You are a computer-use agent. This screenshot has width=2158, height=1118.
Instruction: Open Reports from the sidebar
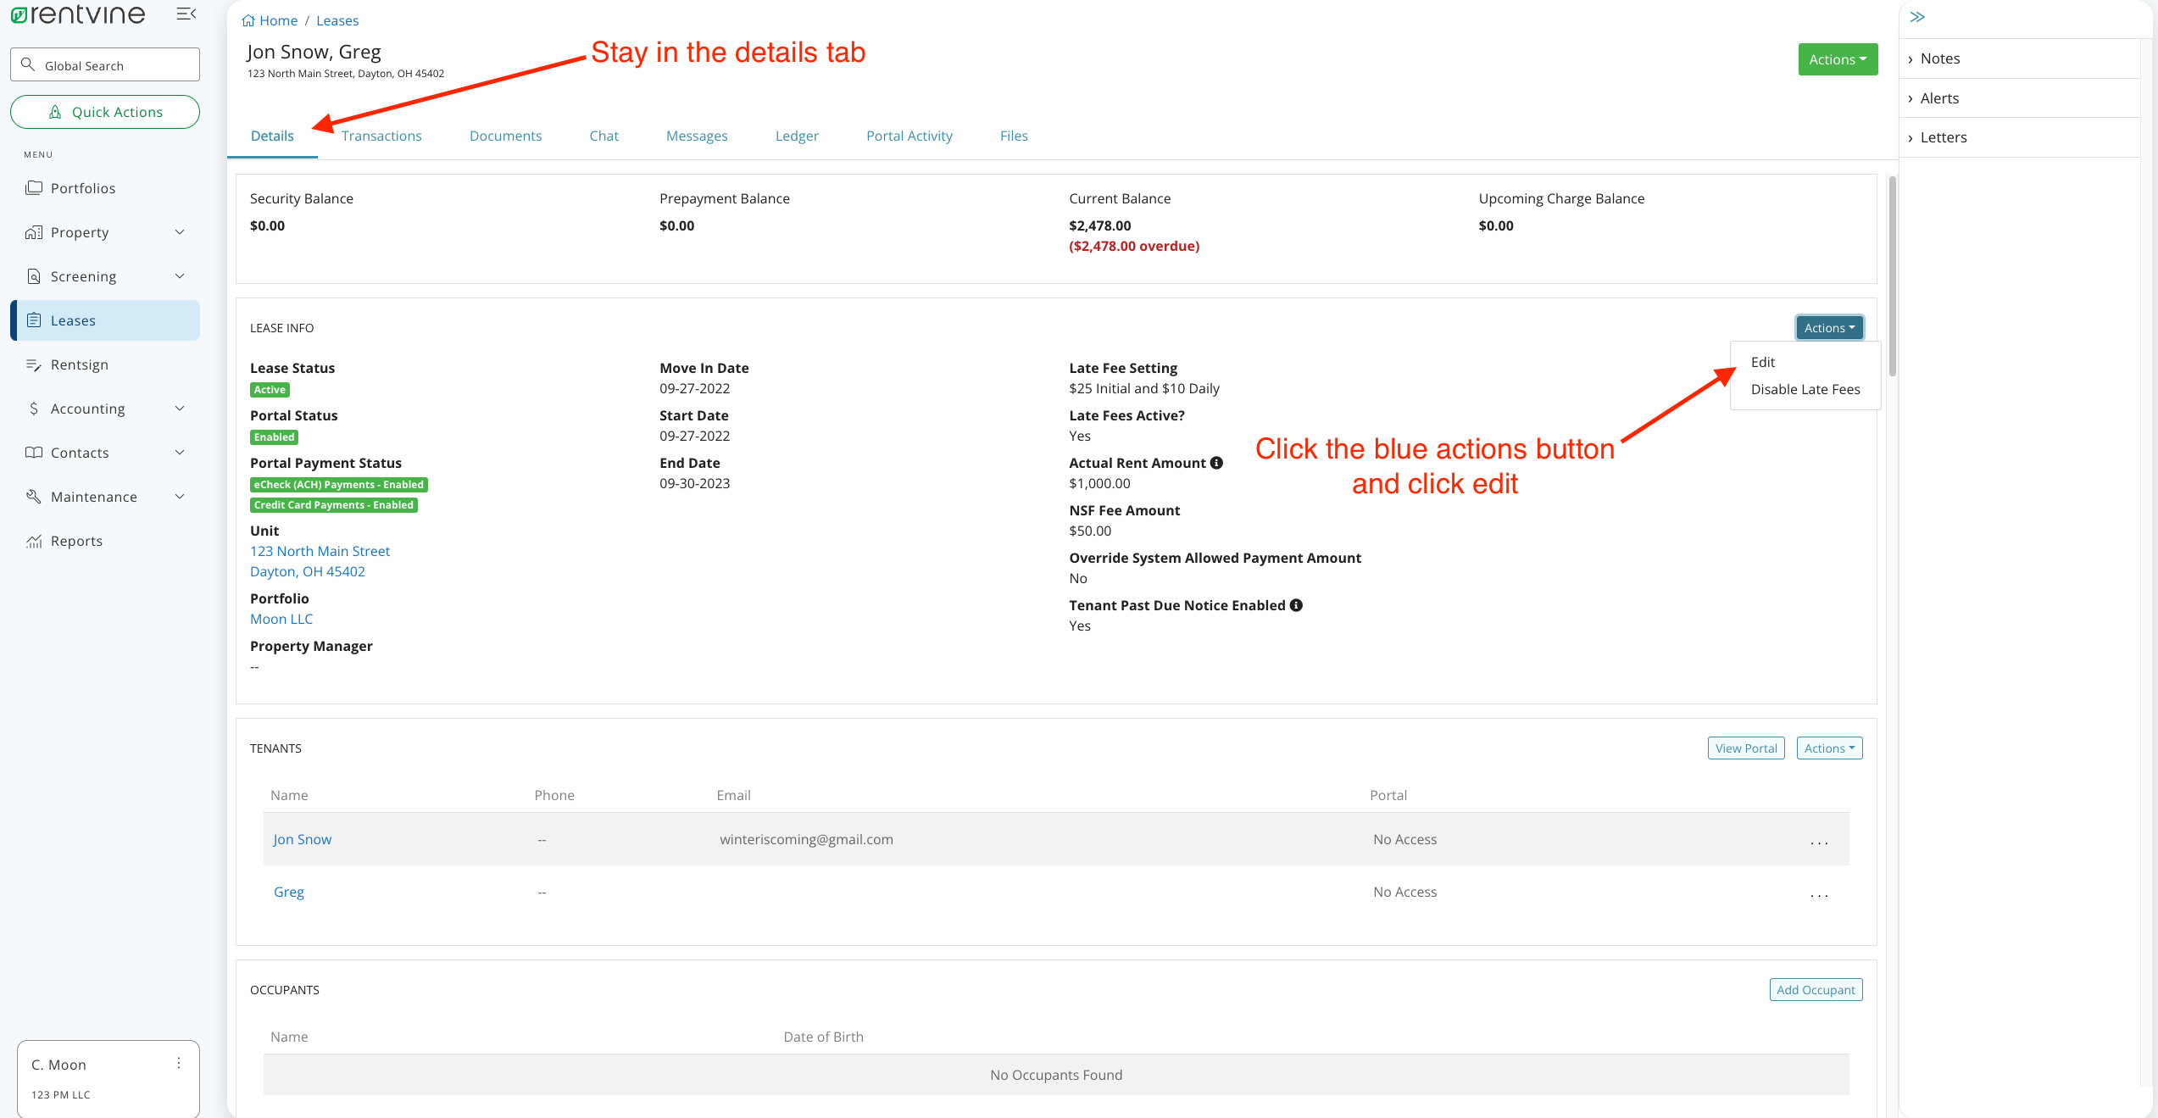click(76, 540)
